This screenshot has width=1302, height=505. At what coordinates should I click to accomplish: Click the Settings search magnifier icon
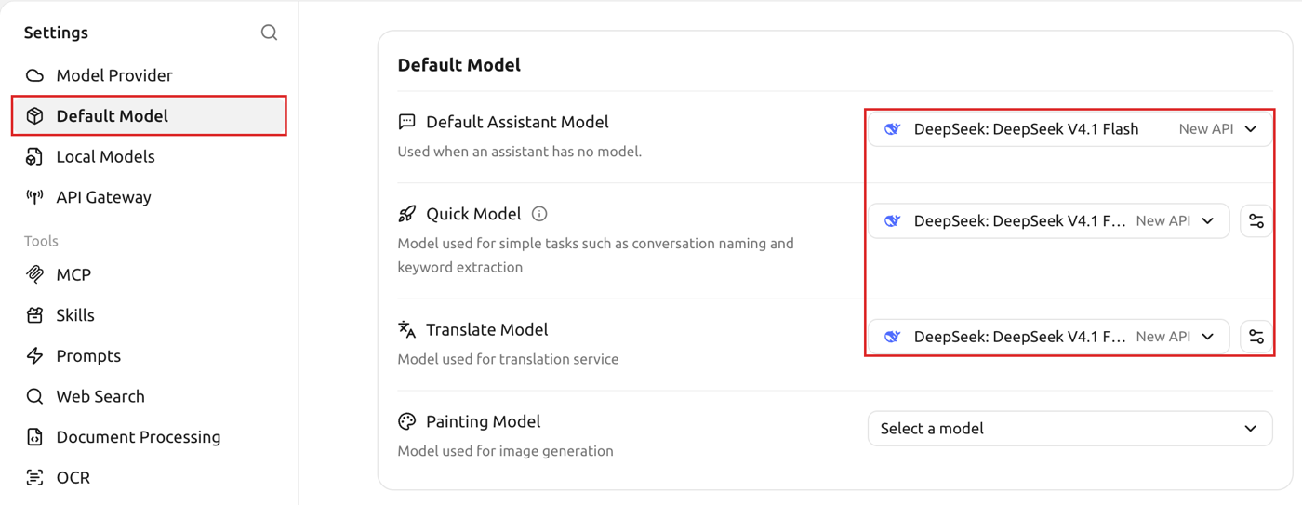269,33
